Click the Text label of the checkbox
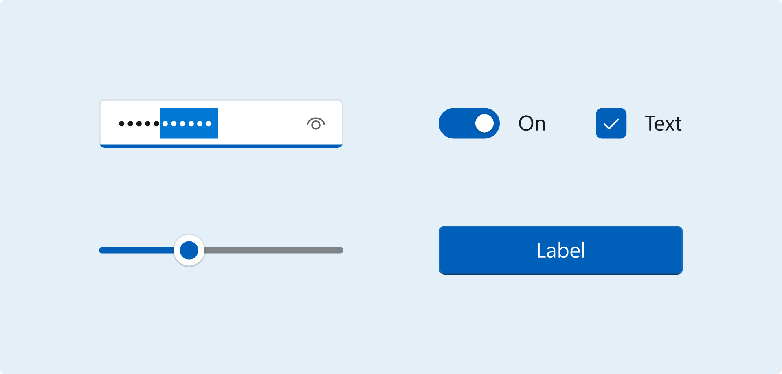Screen dimensions: 782x374 [x=663, y=123]
